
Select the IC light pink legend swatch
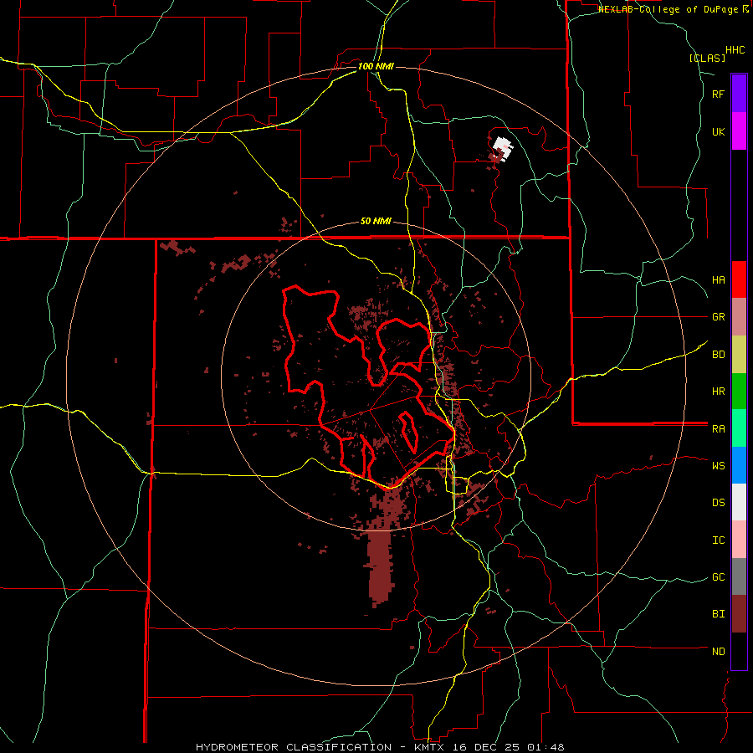point(739,540)
